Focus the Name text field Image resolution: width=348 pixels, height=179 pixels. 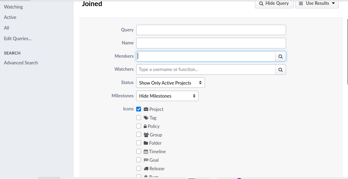click(x=211, y=43)
